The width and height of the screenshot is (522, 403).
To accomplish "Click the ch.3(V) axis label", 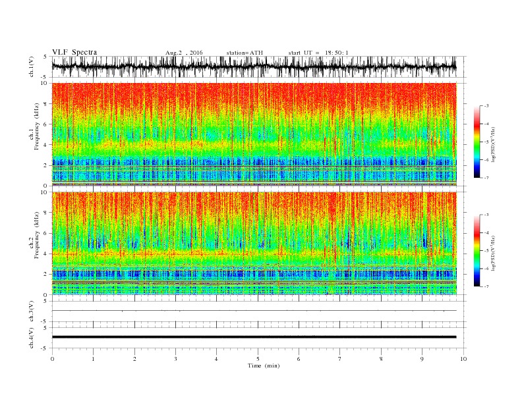I will pyautogui.click(x=32, y=311).
